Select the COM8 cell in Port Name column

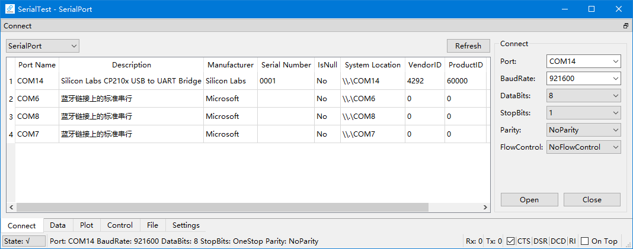37,117
